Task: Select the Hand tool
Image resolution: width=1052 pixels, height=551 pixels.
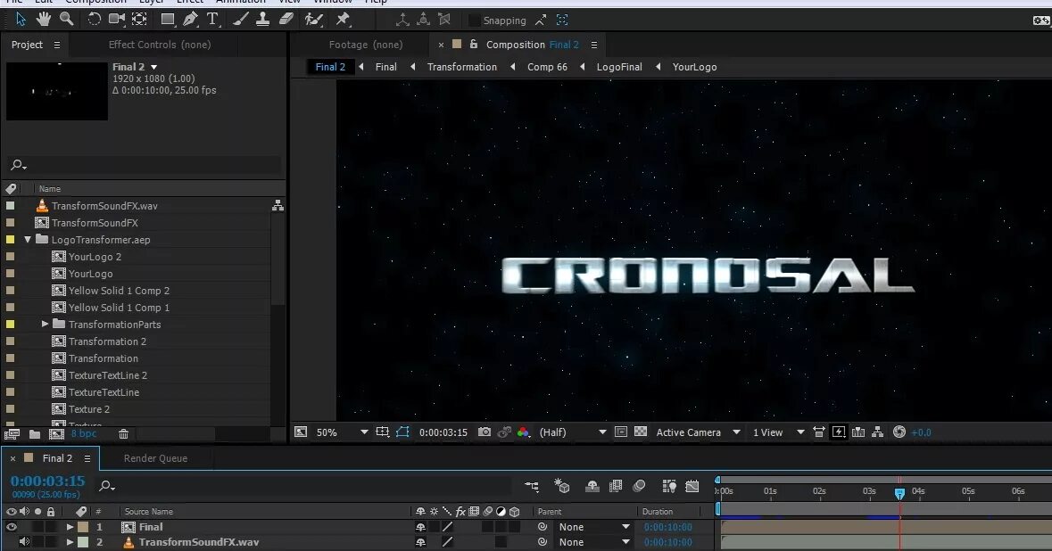Action: point(44,20)
